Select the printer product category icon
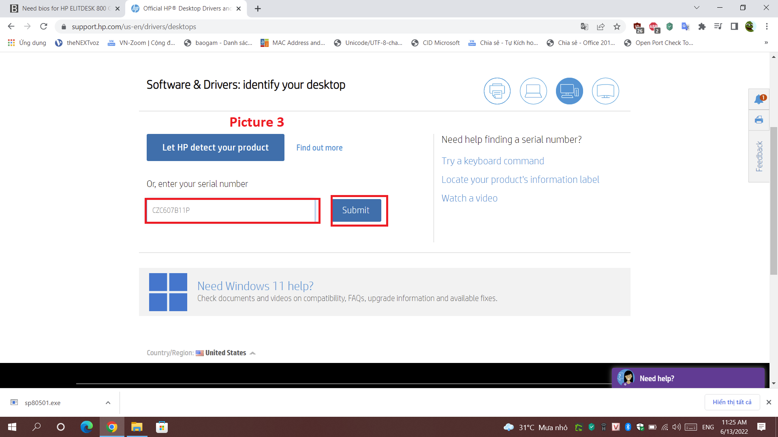778x437 pixels. (497, 91)
